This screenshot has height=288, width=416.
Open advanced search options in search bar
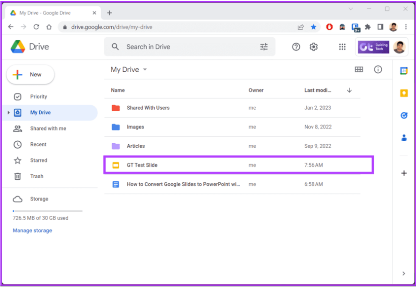click(x=264, y=47)
